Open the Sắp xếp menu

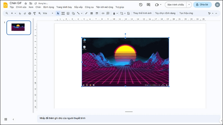(78, 7)
